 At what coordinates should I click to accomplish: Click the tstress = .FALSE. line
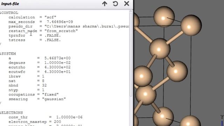(35, 40)
